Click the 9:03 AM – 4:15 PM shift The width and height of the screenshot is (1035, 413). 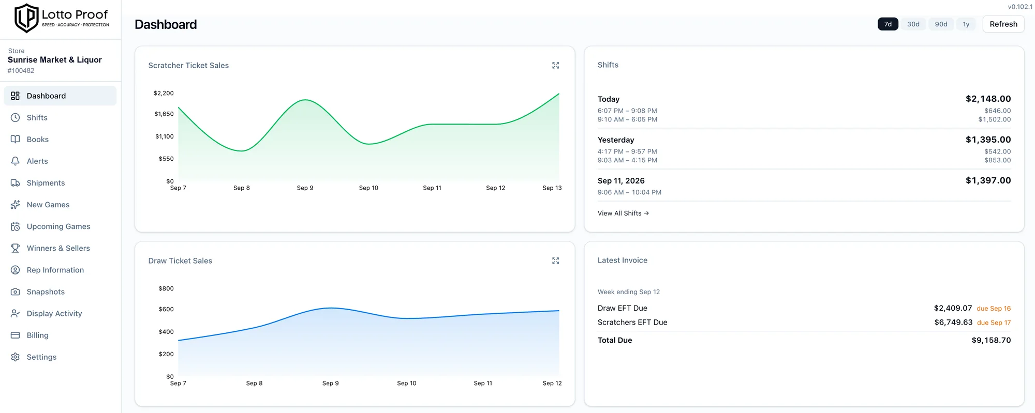tap(627, 160)
